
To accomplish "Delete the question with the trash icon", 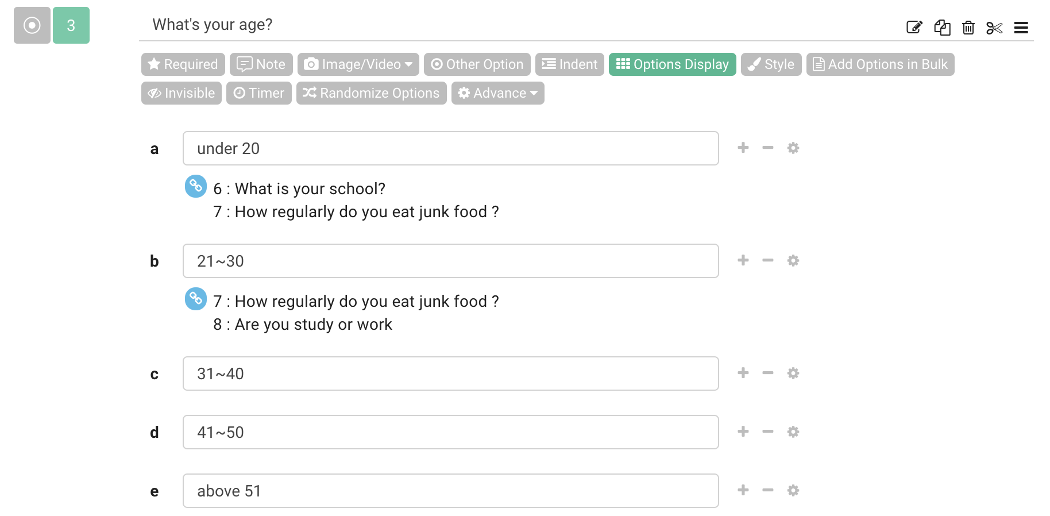I will tap(968, 27).
